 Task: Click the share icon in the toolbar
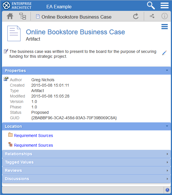coord(152,16)
